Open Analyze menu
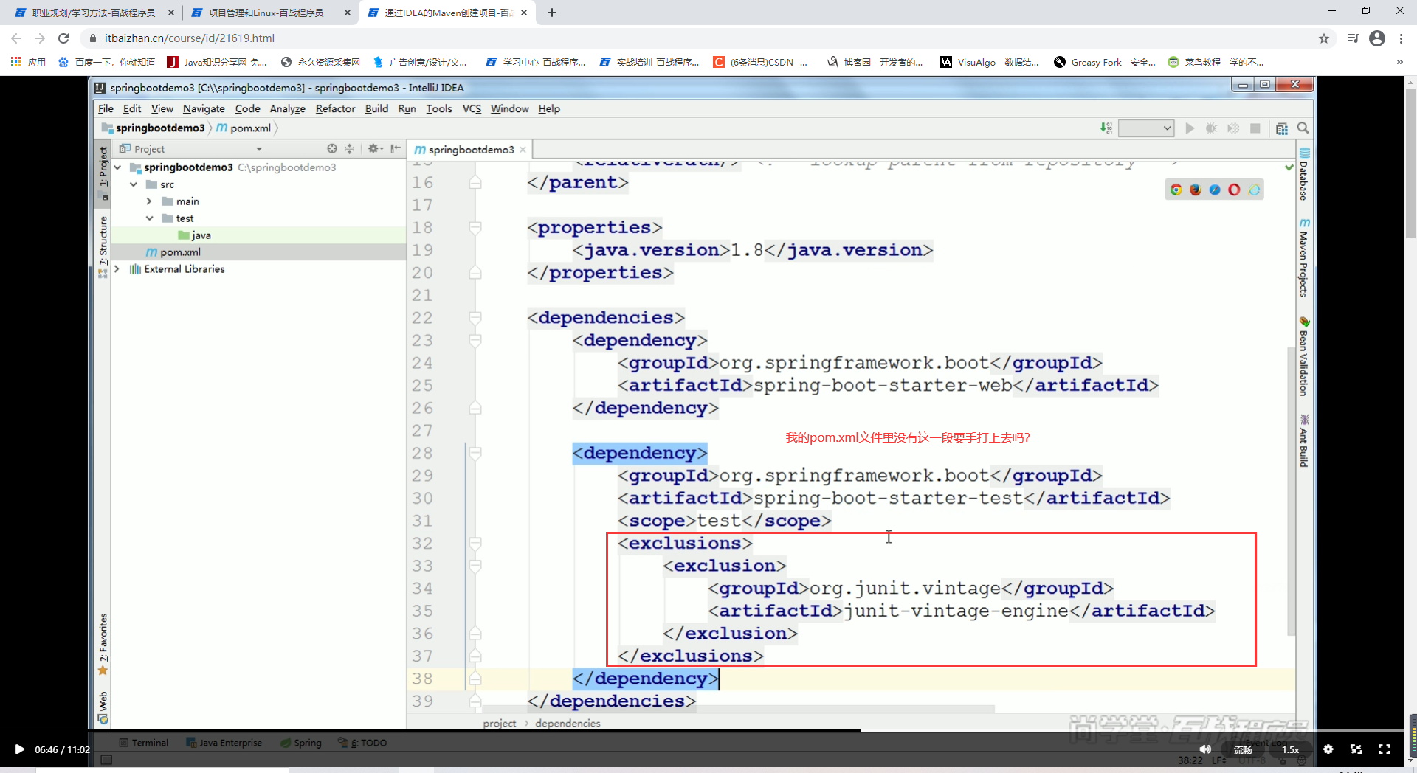This screenshot has height=773, width=1417. coord(287,108)
